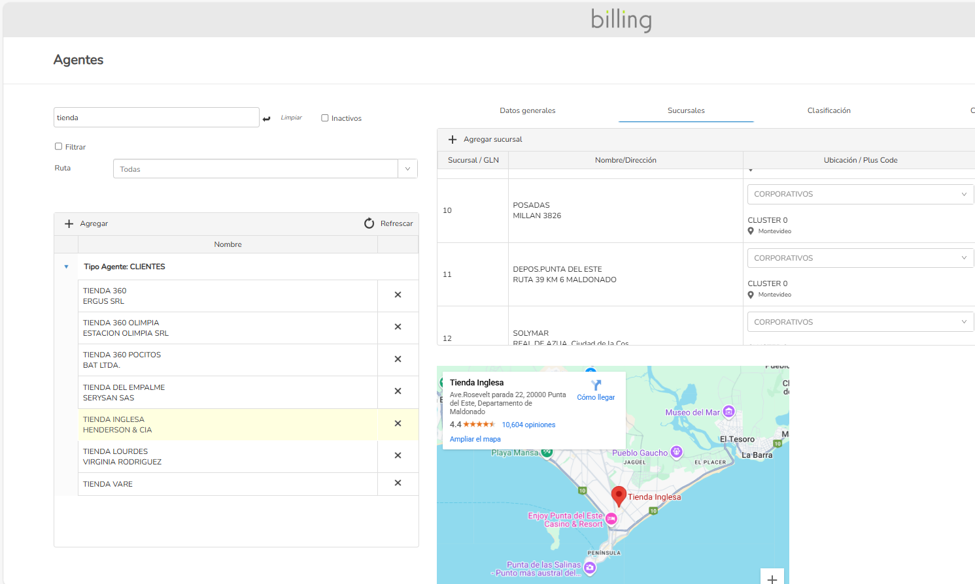Switch to Datos generales tab
The height and width of the screenshot is (584, 975).
[x=527, y=111]
